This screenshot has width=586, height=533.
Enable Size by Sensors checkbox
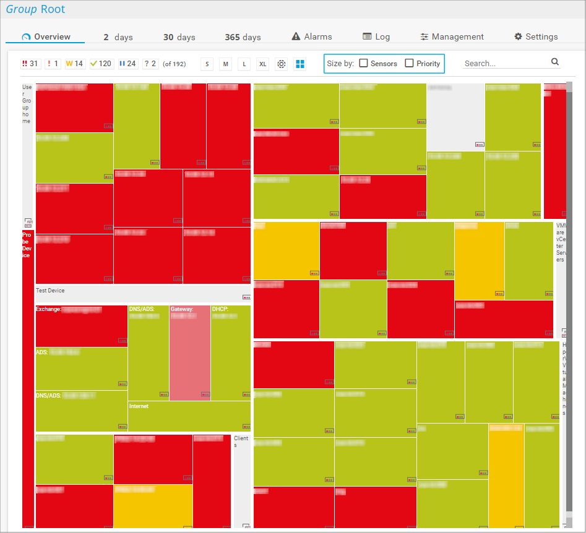click(x=364, y=63)
